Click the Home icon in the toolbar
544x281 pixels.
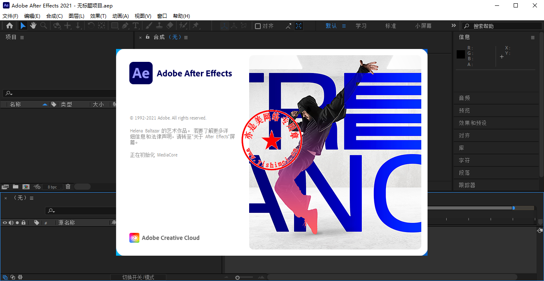(10, 26)
